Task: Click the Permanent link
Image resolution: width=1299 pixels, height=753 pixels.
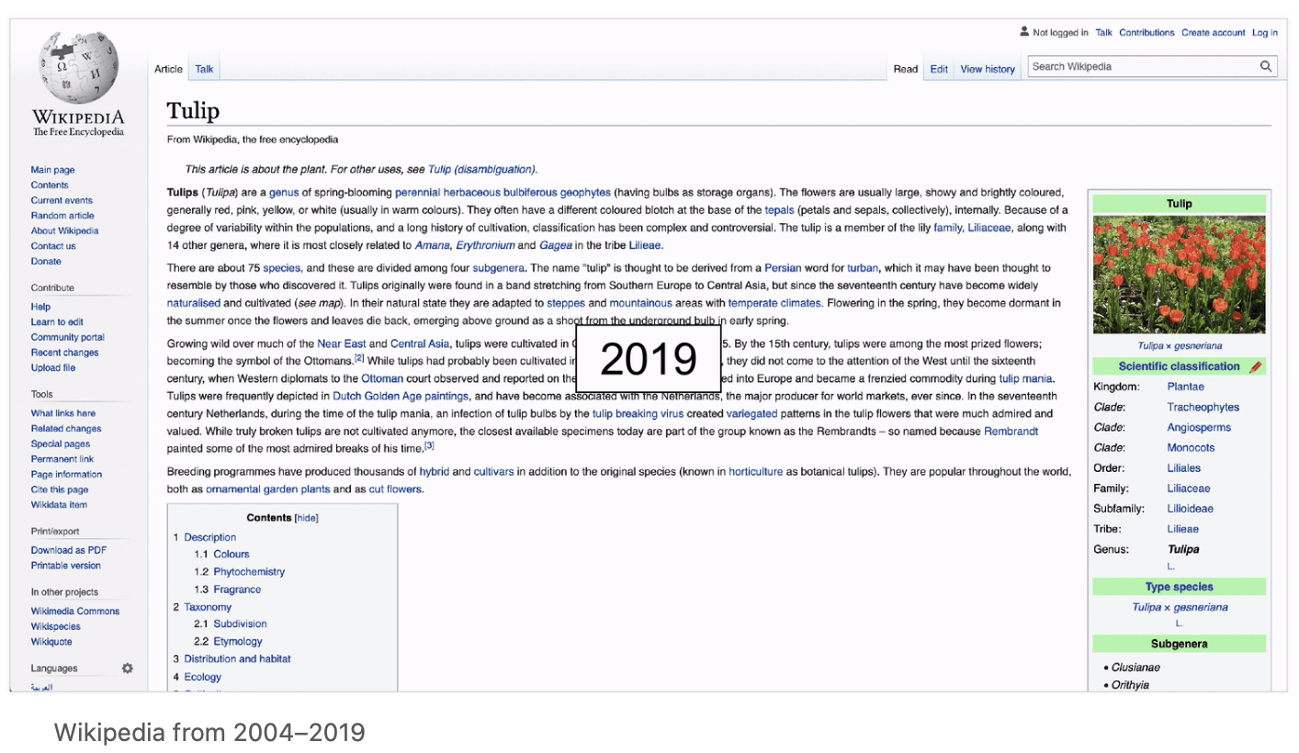Action: point(62,459)
